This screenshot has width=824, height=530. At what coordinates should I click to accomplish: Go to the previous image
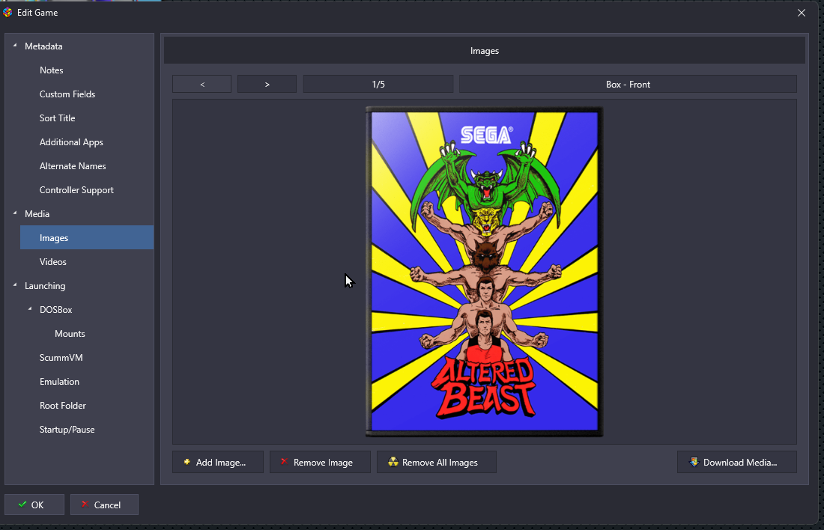(x=202, y=84)
